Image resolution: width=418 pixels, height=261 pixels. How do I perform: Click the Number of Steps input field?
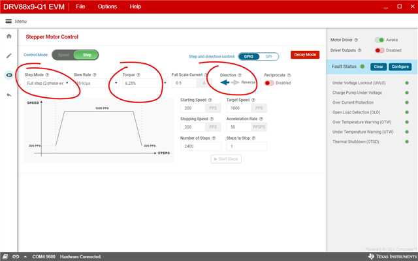pos(201,146)
